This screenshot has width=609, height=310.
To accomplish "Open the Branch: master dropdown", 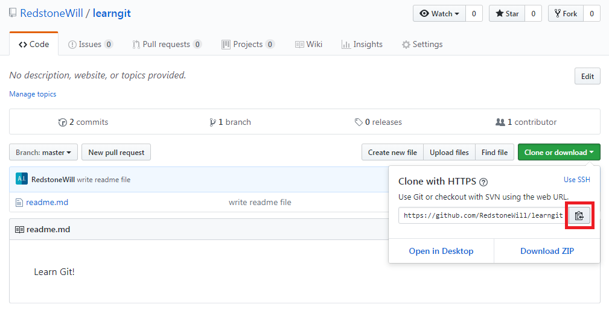I will (43, 153).
